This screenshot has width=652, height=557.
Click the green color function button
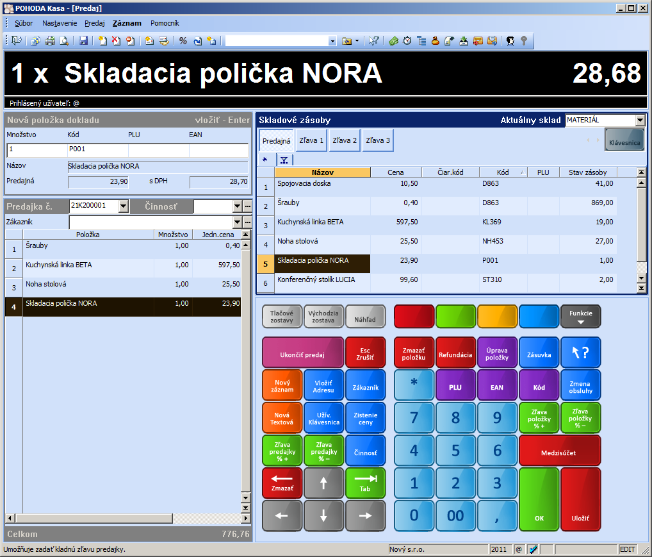pyautogui.click(x=456, y=317)
